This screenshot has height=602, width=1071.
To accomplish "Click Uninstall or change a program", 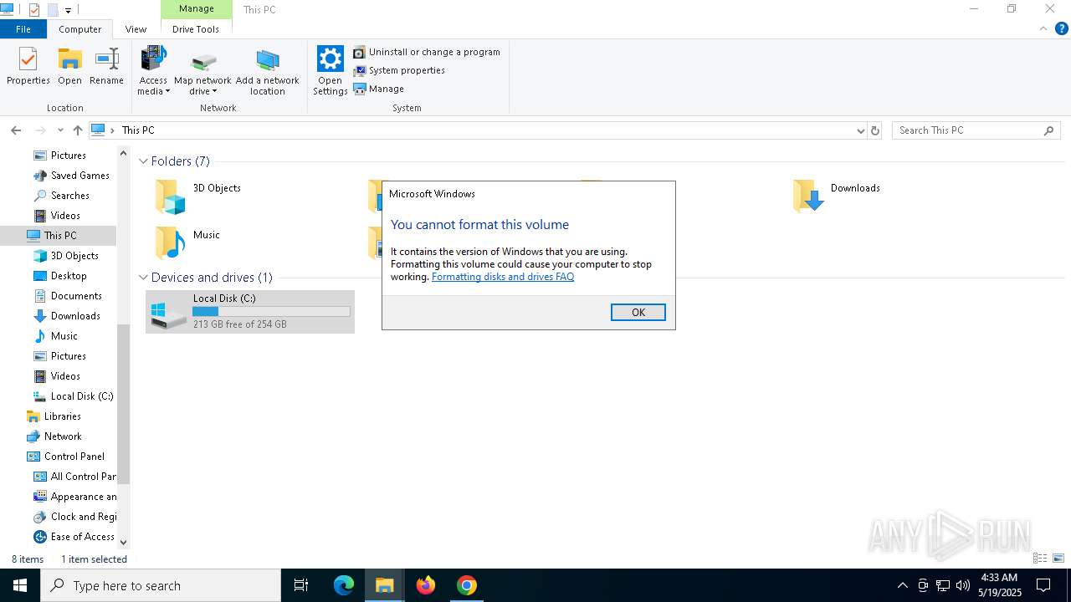I will pyautogui.click(x=427, y=52).
